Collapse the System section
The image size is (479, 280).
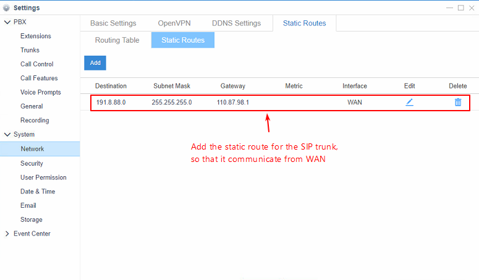point(7,134)
